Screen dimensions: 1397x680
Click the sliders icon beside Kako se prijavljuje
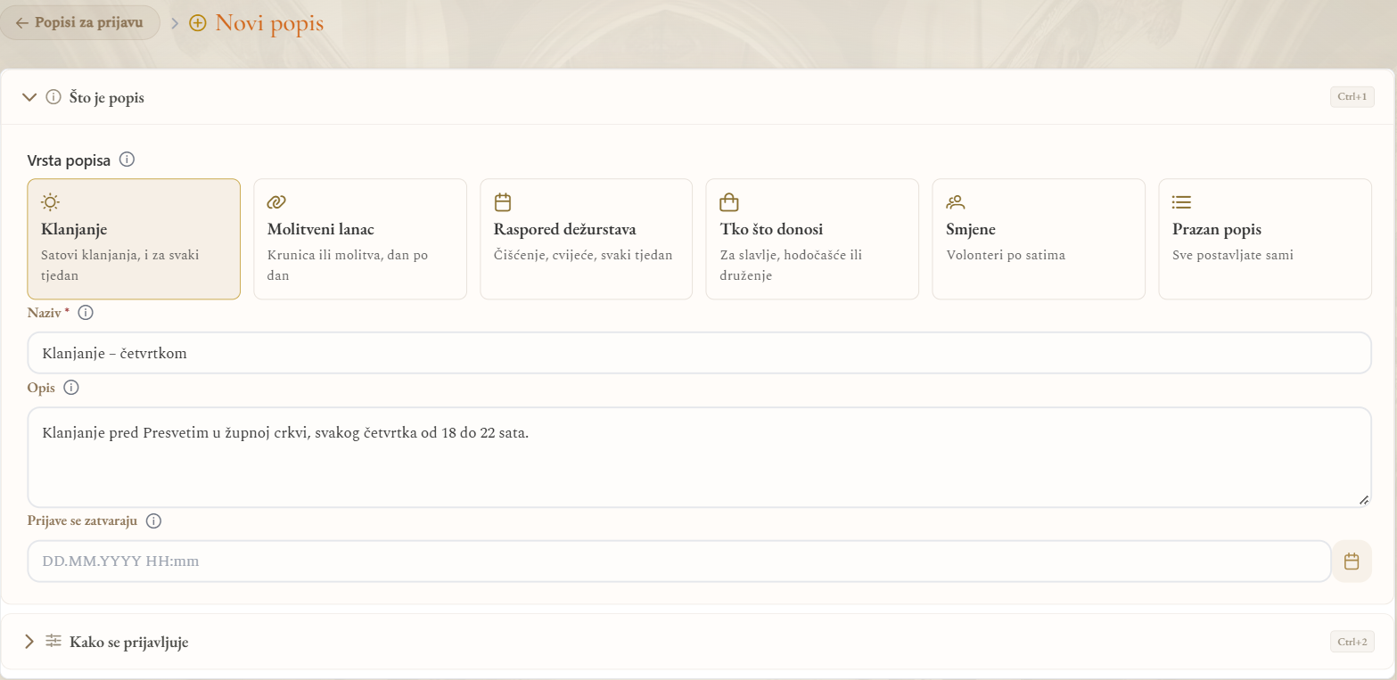point(53,641)
